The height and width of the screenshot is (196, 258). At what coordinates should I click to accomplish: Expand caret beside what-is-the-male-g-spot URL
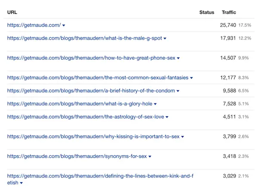(165, 39)
